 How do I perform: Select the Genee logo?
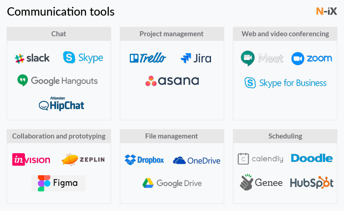[x=261, y=183]
